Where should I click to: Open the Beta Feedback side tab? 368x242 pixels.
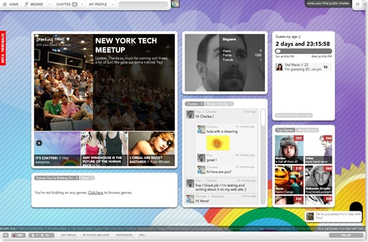pos(3,48)
